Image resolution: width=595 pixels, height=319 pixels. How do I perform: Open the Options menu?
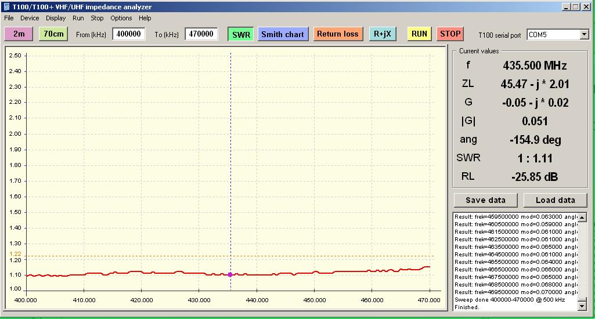click(x=121, y=18)
